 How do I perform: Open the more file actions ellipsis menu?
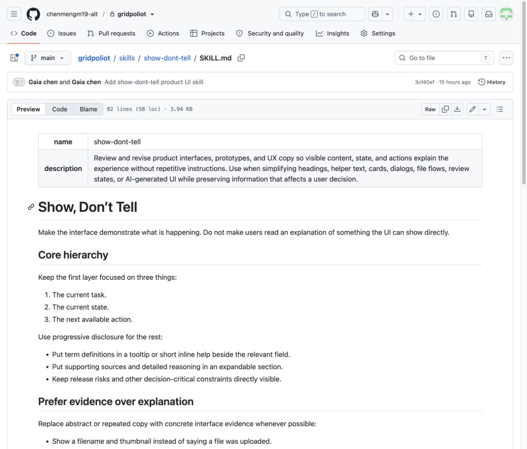[506, 58]
